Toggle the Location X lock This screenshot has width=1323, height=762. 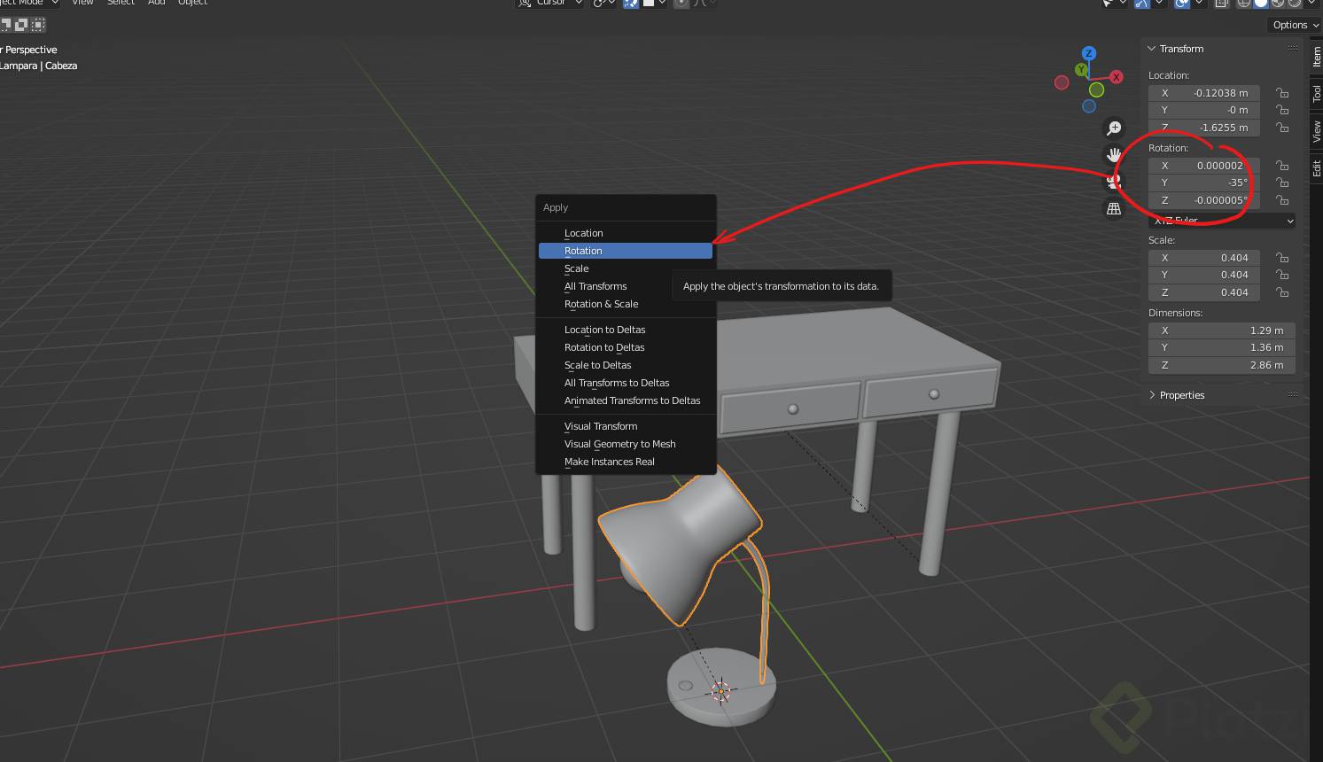tap(1281, 93)
